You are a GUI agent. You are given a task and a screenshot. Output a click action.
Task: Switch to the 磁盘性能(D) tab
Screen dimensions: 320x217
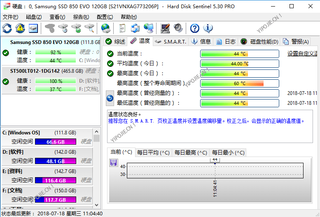(x=260, y=42)
